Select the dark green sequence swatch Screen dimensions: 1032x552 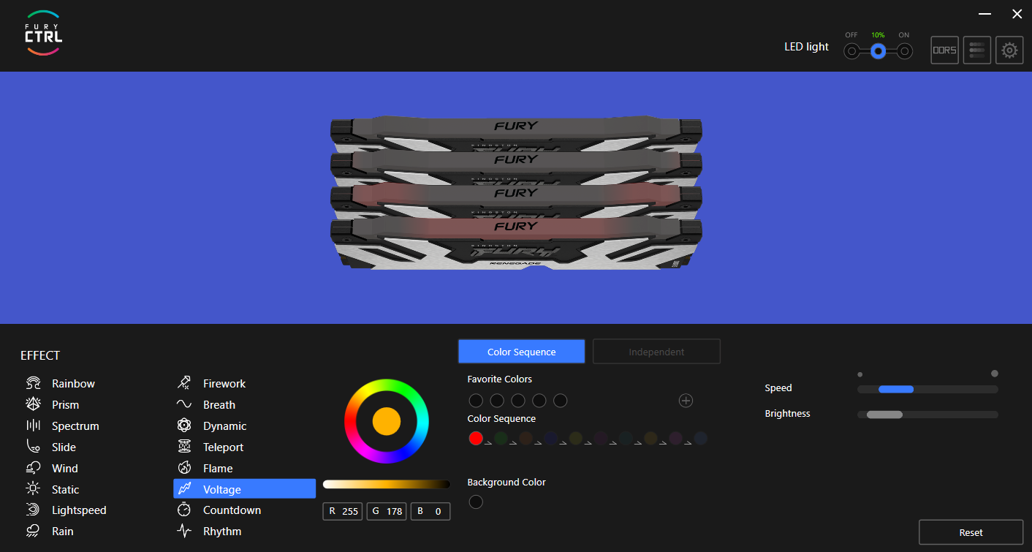501,438
